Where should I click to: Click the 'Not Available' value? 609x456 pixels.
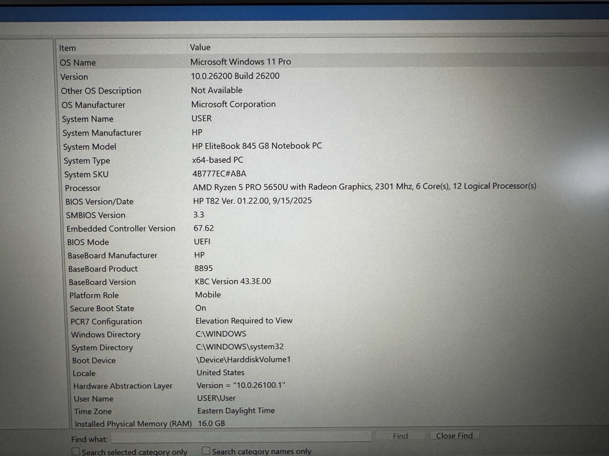coord(217,90)
